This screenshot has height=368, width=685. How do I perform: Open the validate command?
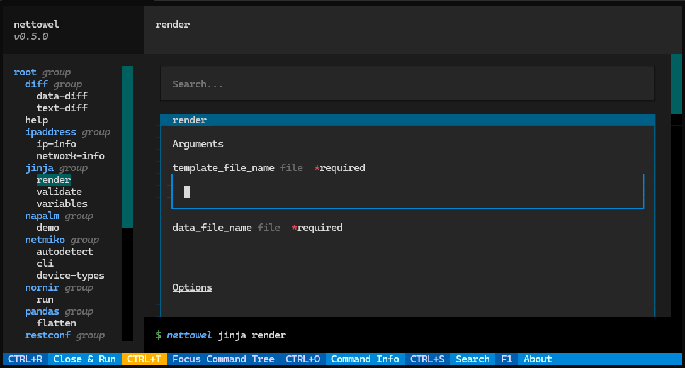59,192
